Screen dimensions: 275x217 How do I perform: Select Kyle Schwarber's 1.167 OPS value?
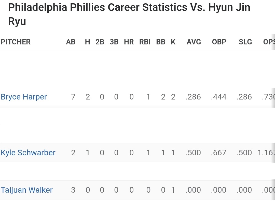(266, 153)
